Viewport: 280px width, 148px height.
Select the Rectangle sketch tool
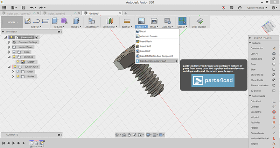(45, 21)
